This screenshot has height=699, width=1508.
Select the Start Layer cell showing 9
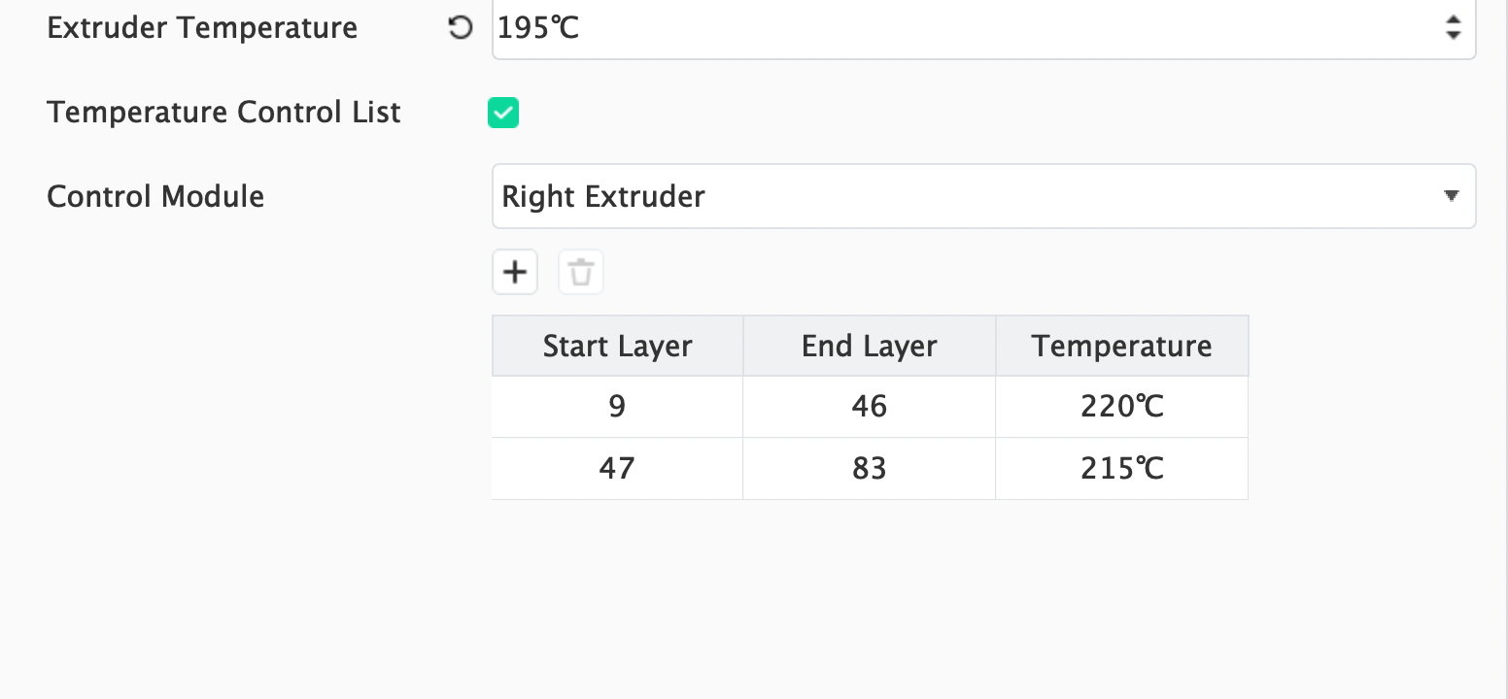point(617,406)
